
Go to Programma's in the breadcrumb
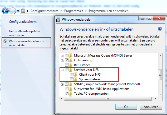pos(73,11)
